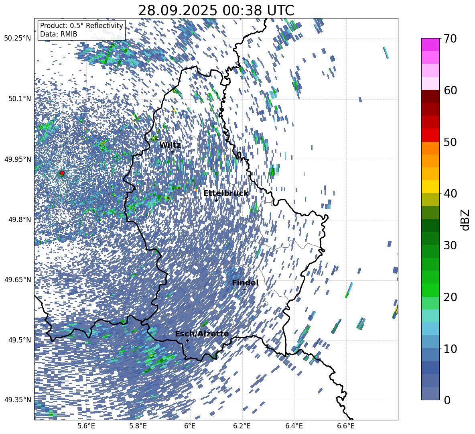This screenshot has height=434, width=475.
Task: Click the 6°E longitude tick label
Action: click(190, 426)
